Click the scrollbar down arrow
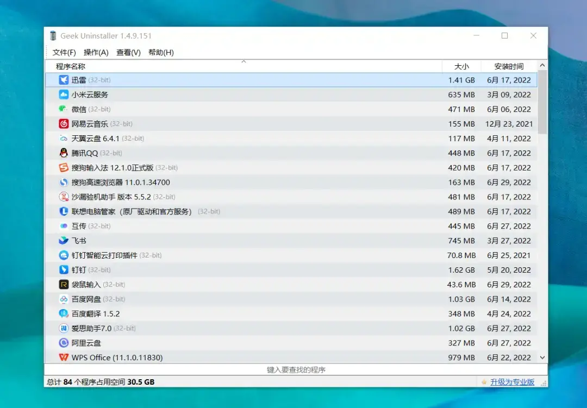 [542, 357]
